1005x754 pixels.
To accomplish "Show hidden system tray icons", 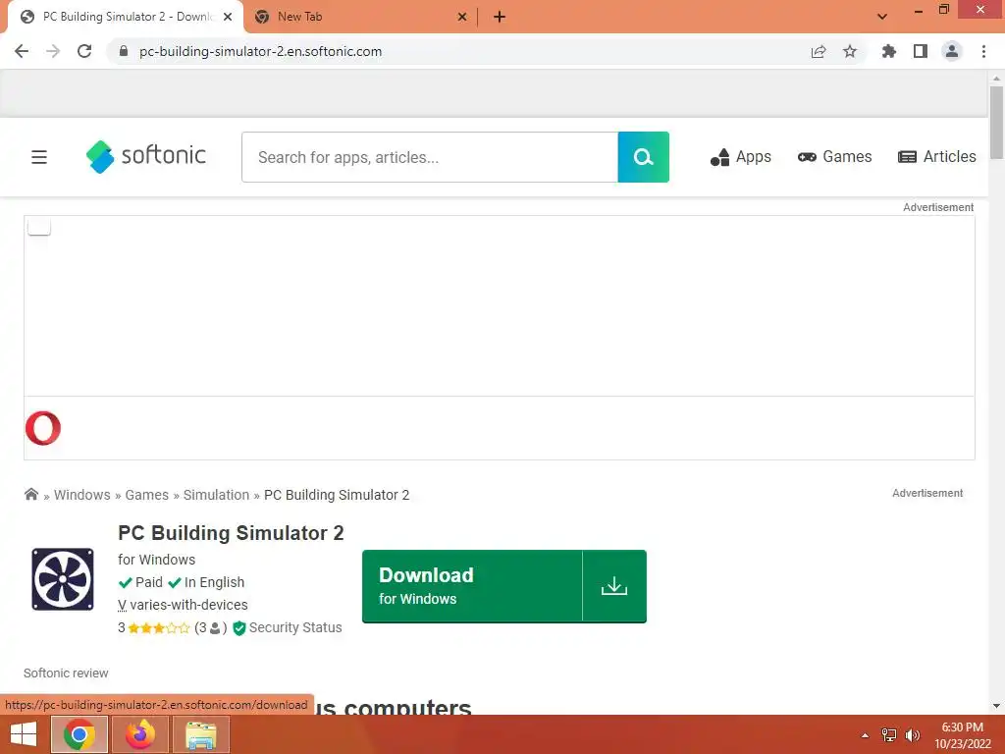I will click(865, 735).
